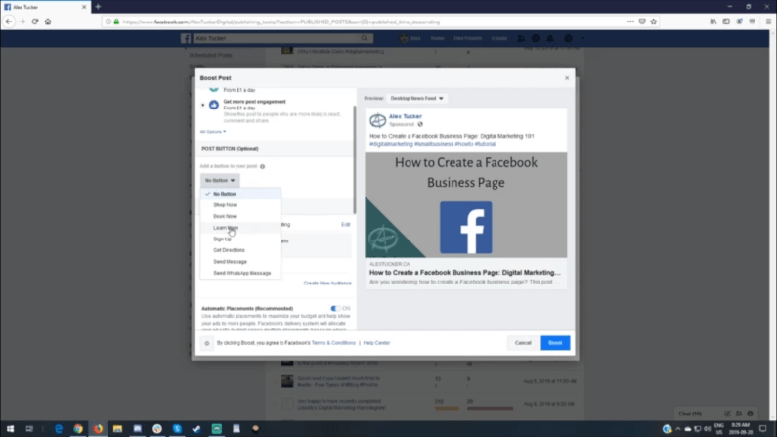Open Find Friends in navbar

(x=467, y=38)
